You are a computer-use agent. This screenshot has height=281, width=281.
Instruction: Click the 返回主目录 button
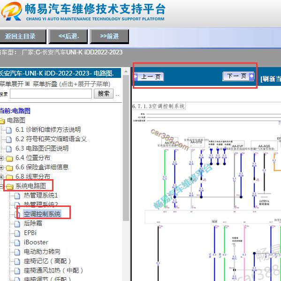click(23, 37)
